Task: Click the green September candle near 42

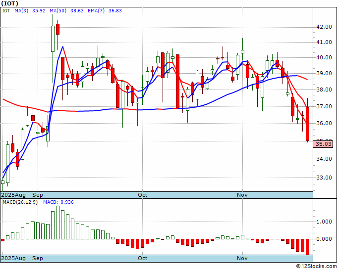Action: (53, 39)
